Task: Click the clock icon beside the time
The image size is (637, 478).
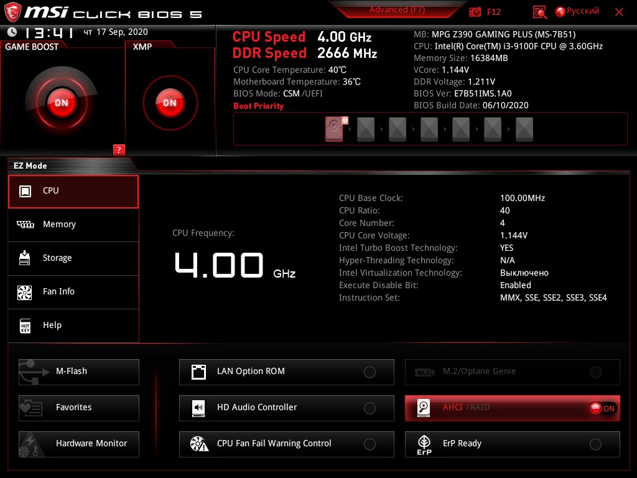Action: pos(12,32)
